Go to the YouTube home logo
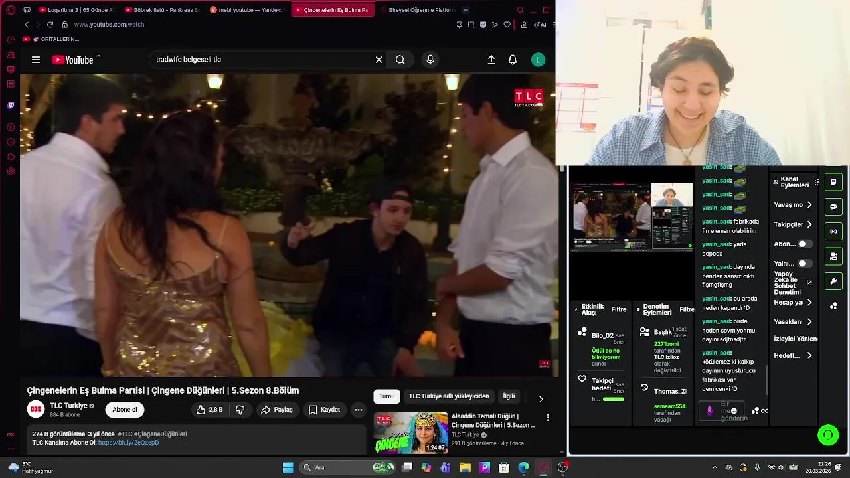 [72, 60]
